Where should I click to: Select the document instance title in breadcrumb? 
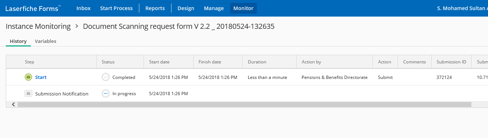[179, 26]
